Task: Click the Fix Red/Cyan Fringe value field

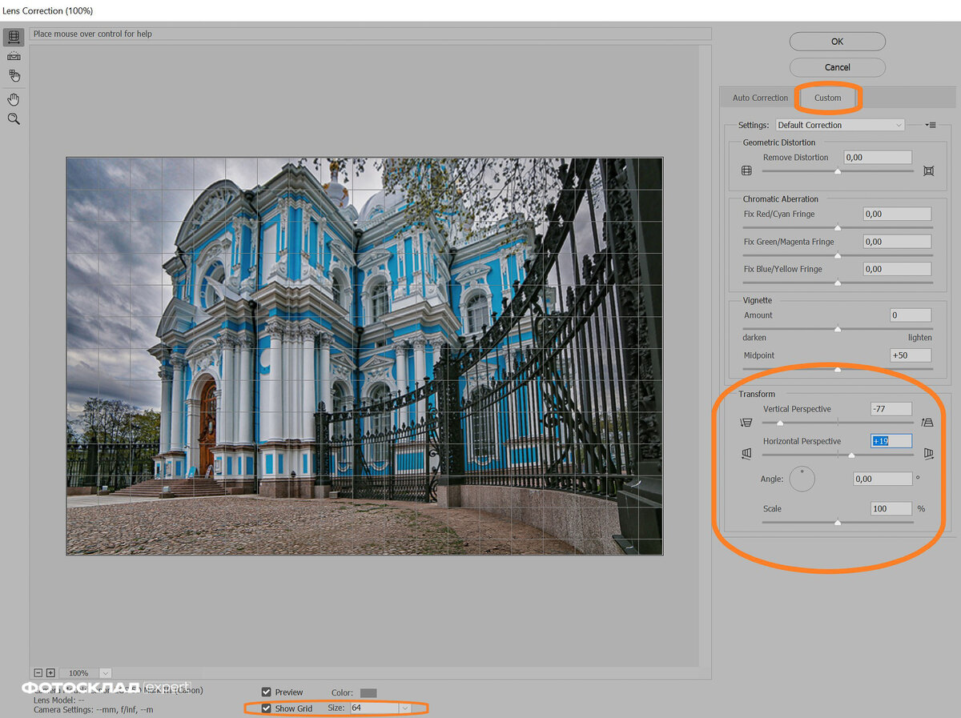Action: tap(897, 214)
